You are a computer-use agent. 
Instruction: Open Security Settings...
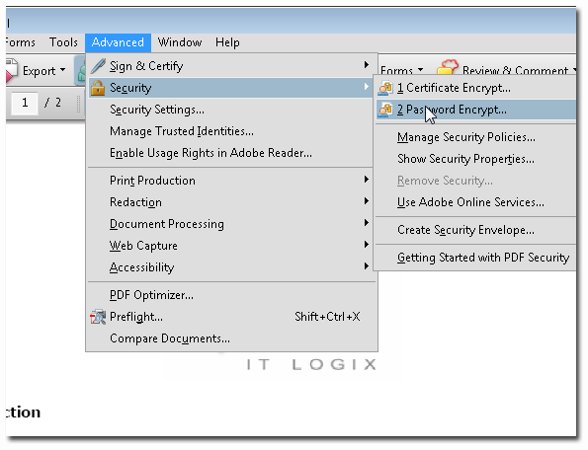click(x=229, y=110)
